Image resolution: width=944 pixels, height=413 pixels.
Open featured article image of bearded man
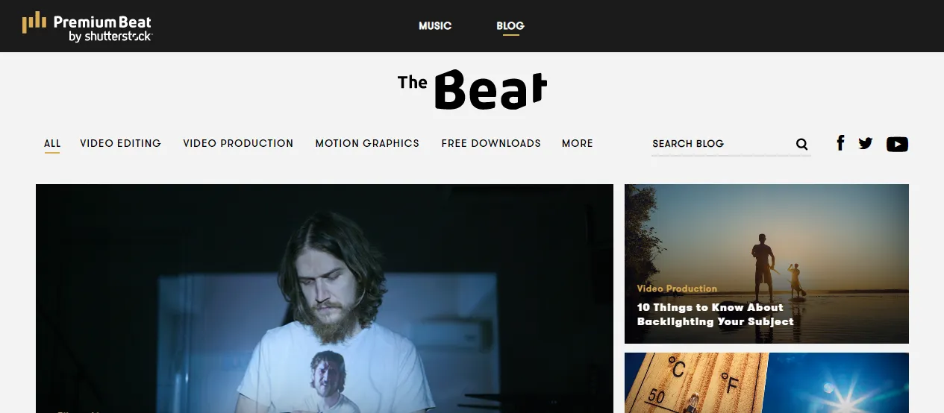pyautogui.click(x=325, y=298)
